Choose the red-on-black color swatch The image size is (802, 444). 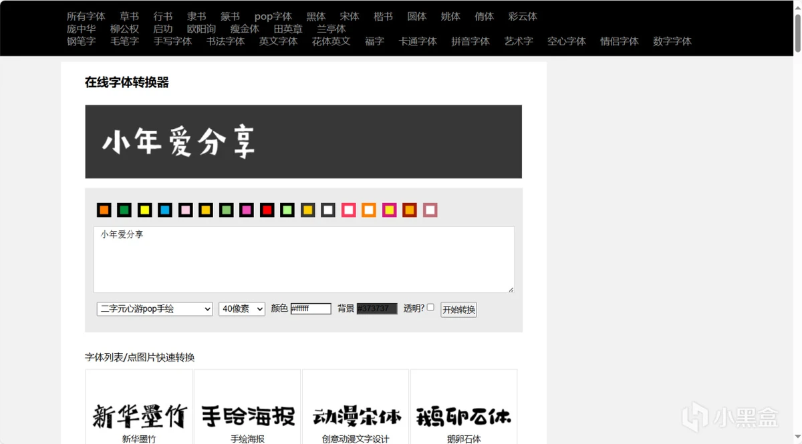point(267,210)
